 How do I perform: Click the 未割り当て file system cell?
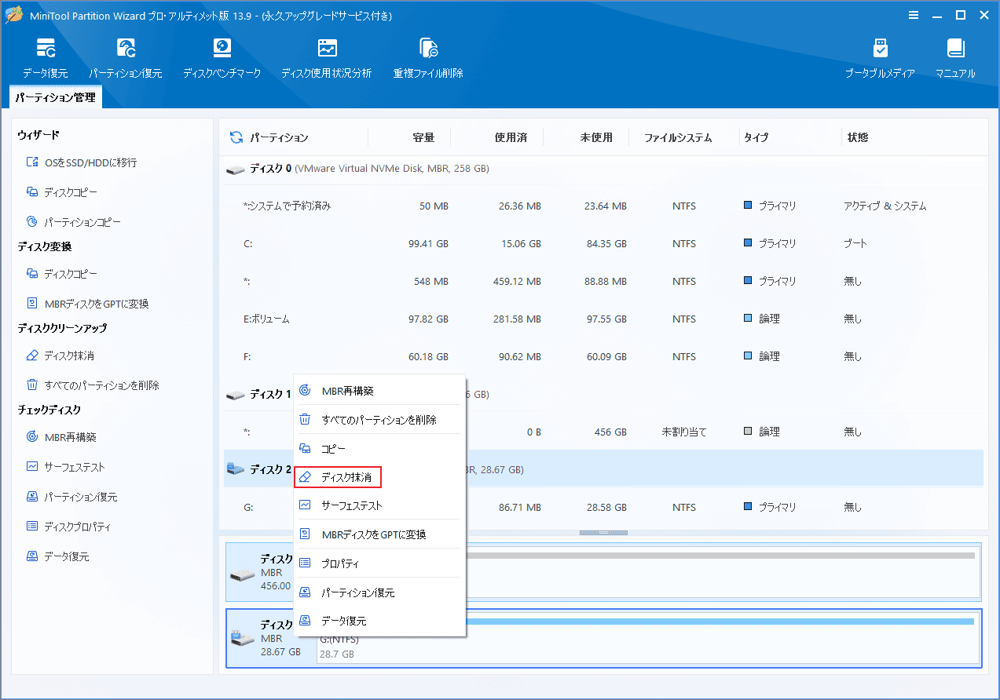coord(684,432)
